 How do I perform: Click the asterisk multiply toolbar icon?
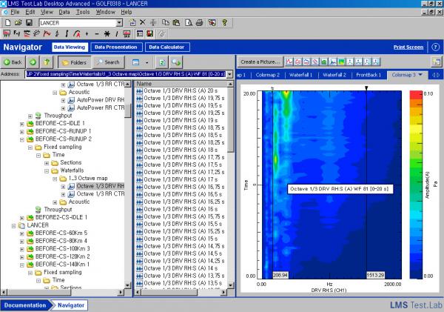(x=107, y=34)
